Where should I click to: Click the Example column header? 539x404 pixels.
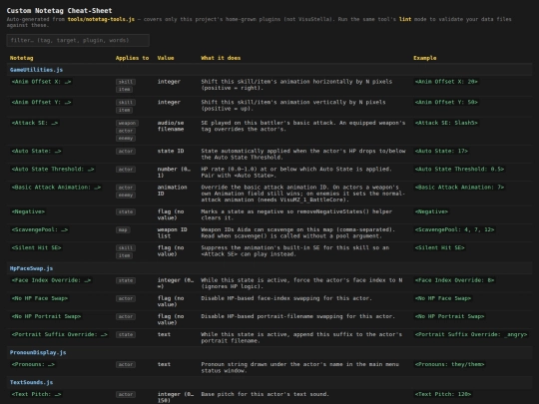click(x=424, y=58)
